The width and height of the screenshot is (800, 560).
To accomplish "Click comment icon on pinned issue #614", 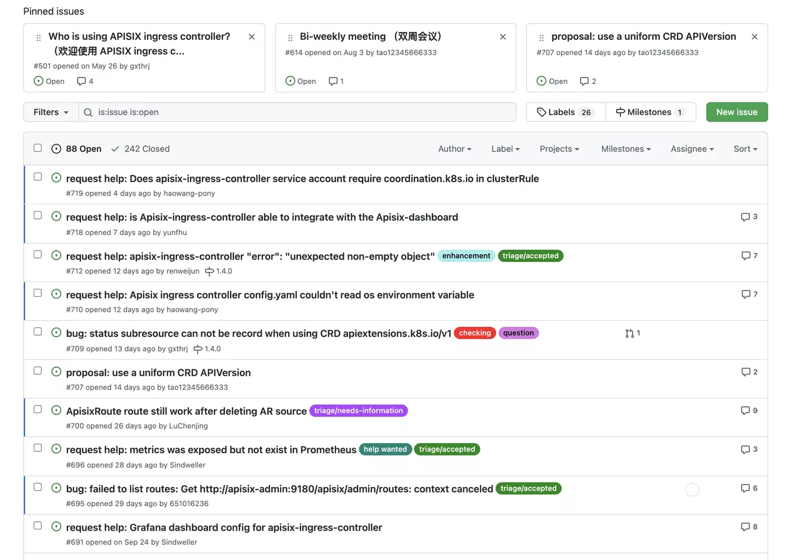I will 333,81.
